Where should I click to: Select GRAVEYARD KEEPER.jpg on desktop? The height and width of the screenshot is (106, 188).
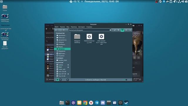(5, 18)
